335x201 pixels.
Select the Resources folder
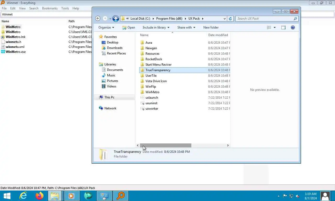click(152, 54)
